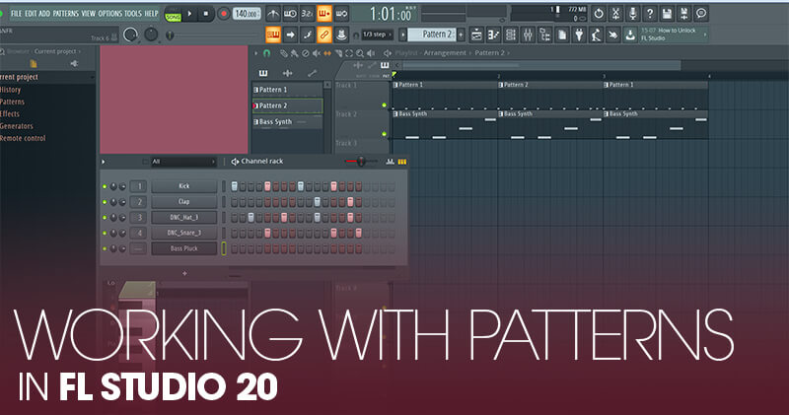Click the 140.000 tempo field
This screenshot has height=415, width=789.
[247, 14]
